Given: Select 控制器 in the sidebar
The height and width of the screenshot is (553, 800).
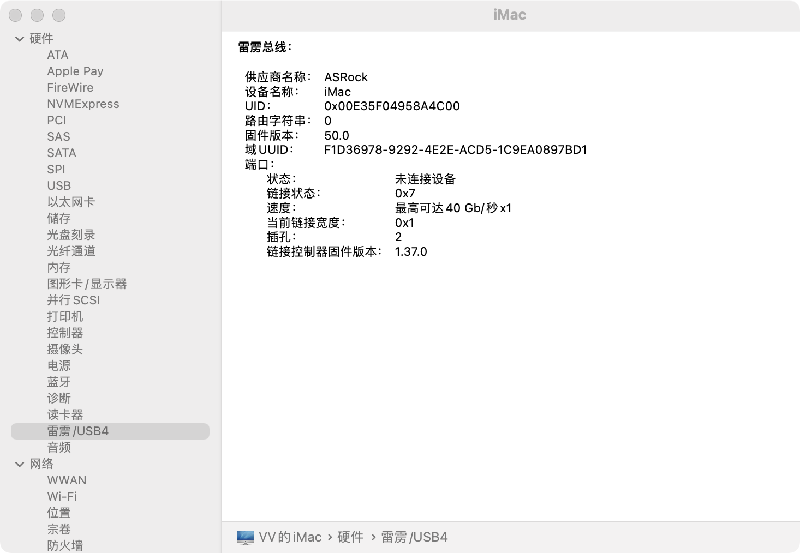Looking at the screenshot, I should click(65, 333).
